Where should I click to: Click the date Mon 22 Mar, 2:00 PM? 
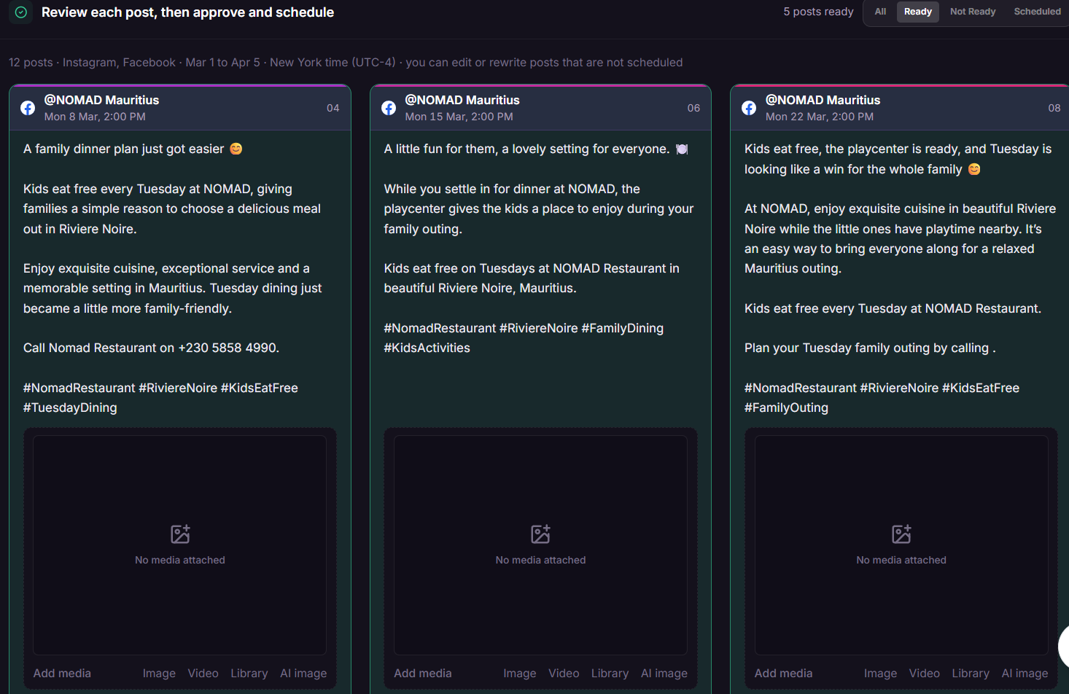pyautogui.click(x=820, y=117)
